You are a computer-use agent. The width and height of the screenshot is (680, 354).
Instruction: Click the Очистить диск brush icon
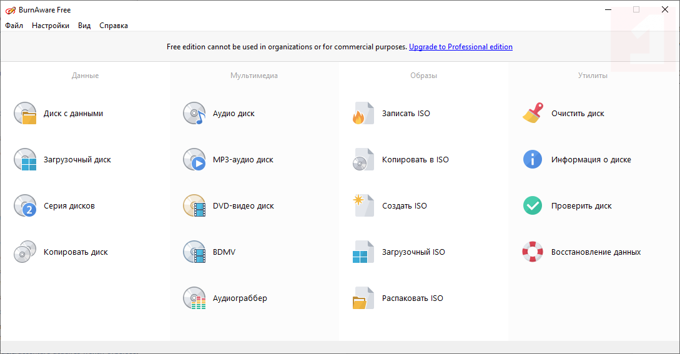533,113
